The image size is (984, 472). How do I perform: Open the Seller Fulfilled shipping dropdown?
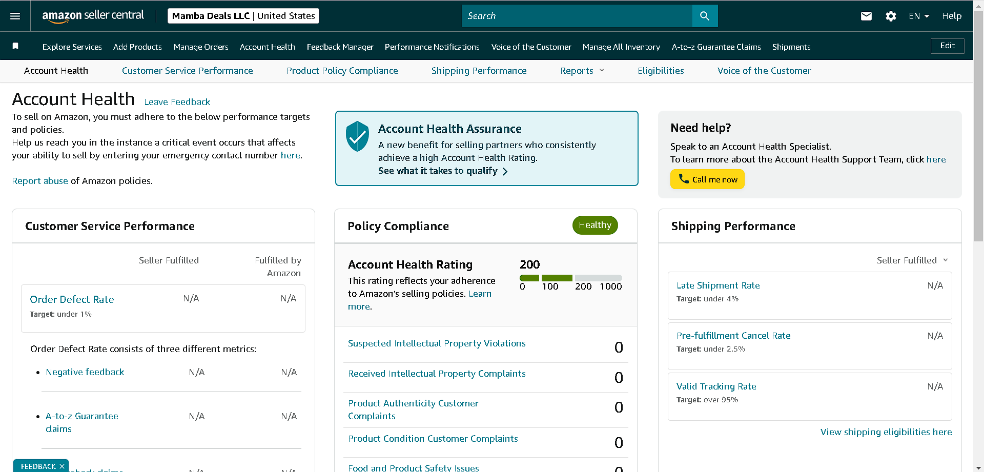[912, 260]
